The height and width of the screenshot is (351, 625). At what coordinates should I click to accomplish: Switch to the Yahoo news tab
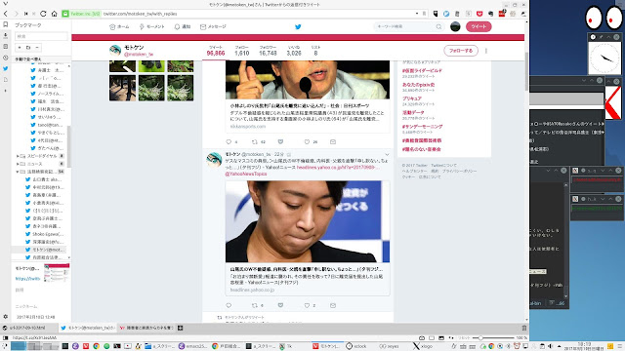(146, 328)
